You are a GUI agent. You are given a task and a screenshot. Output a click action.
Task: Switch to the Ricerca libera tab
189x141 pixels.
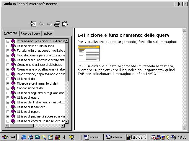click(30, 33)
